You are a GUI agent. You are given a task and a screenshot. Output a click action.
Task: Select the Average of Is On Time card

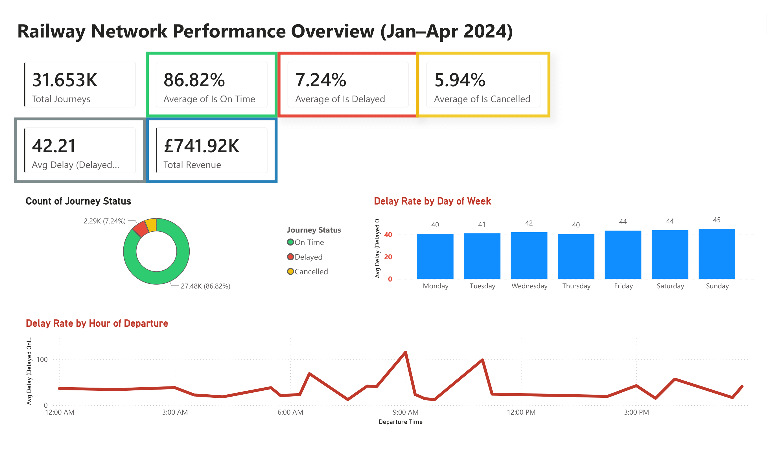(x=211, y=85)
